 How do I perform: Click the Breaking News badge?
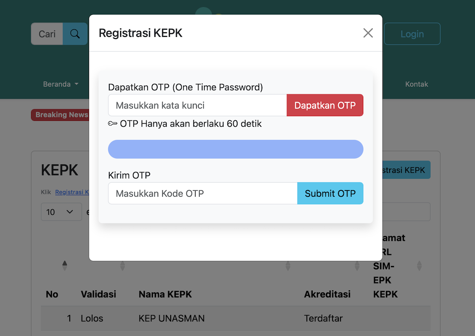point(61,115)
